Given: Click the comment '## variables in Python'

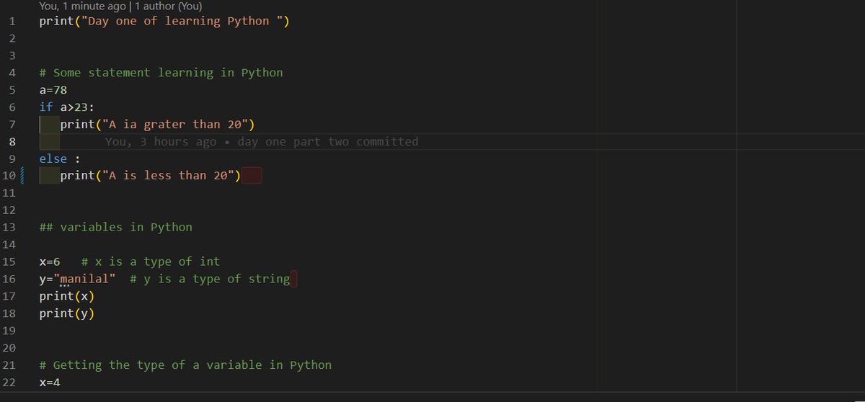Looking at the screenshot, I should (116, 228).
